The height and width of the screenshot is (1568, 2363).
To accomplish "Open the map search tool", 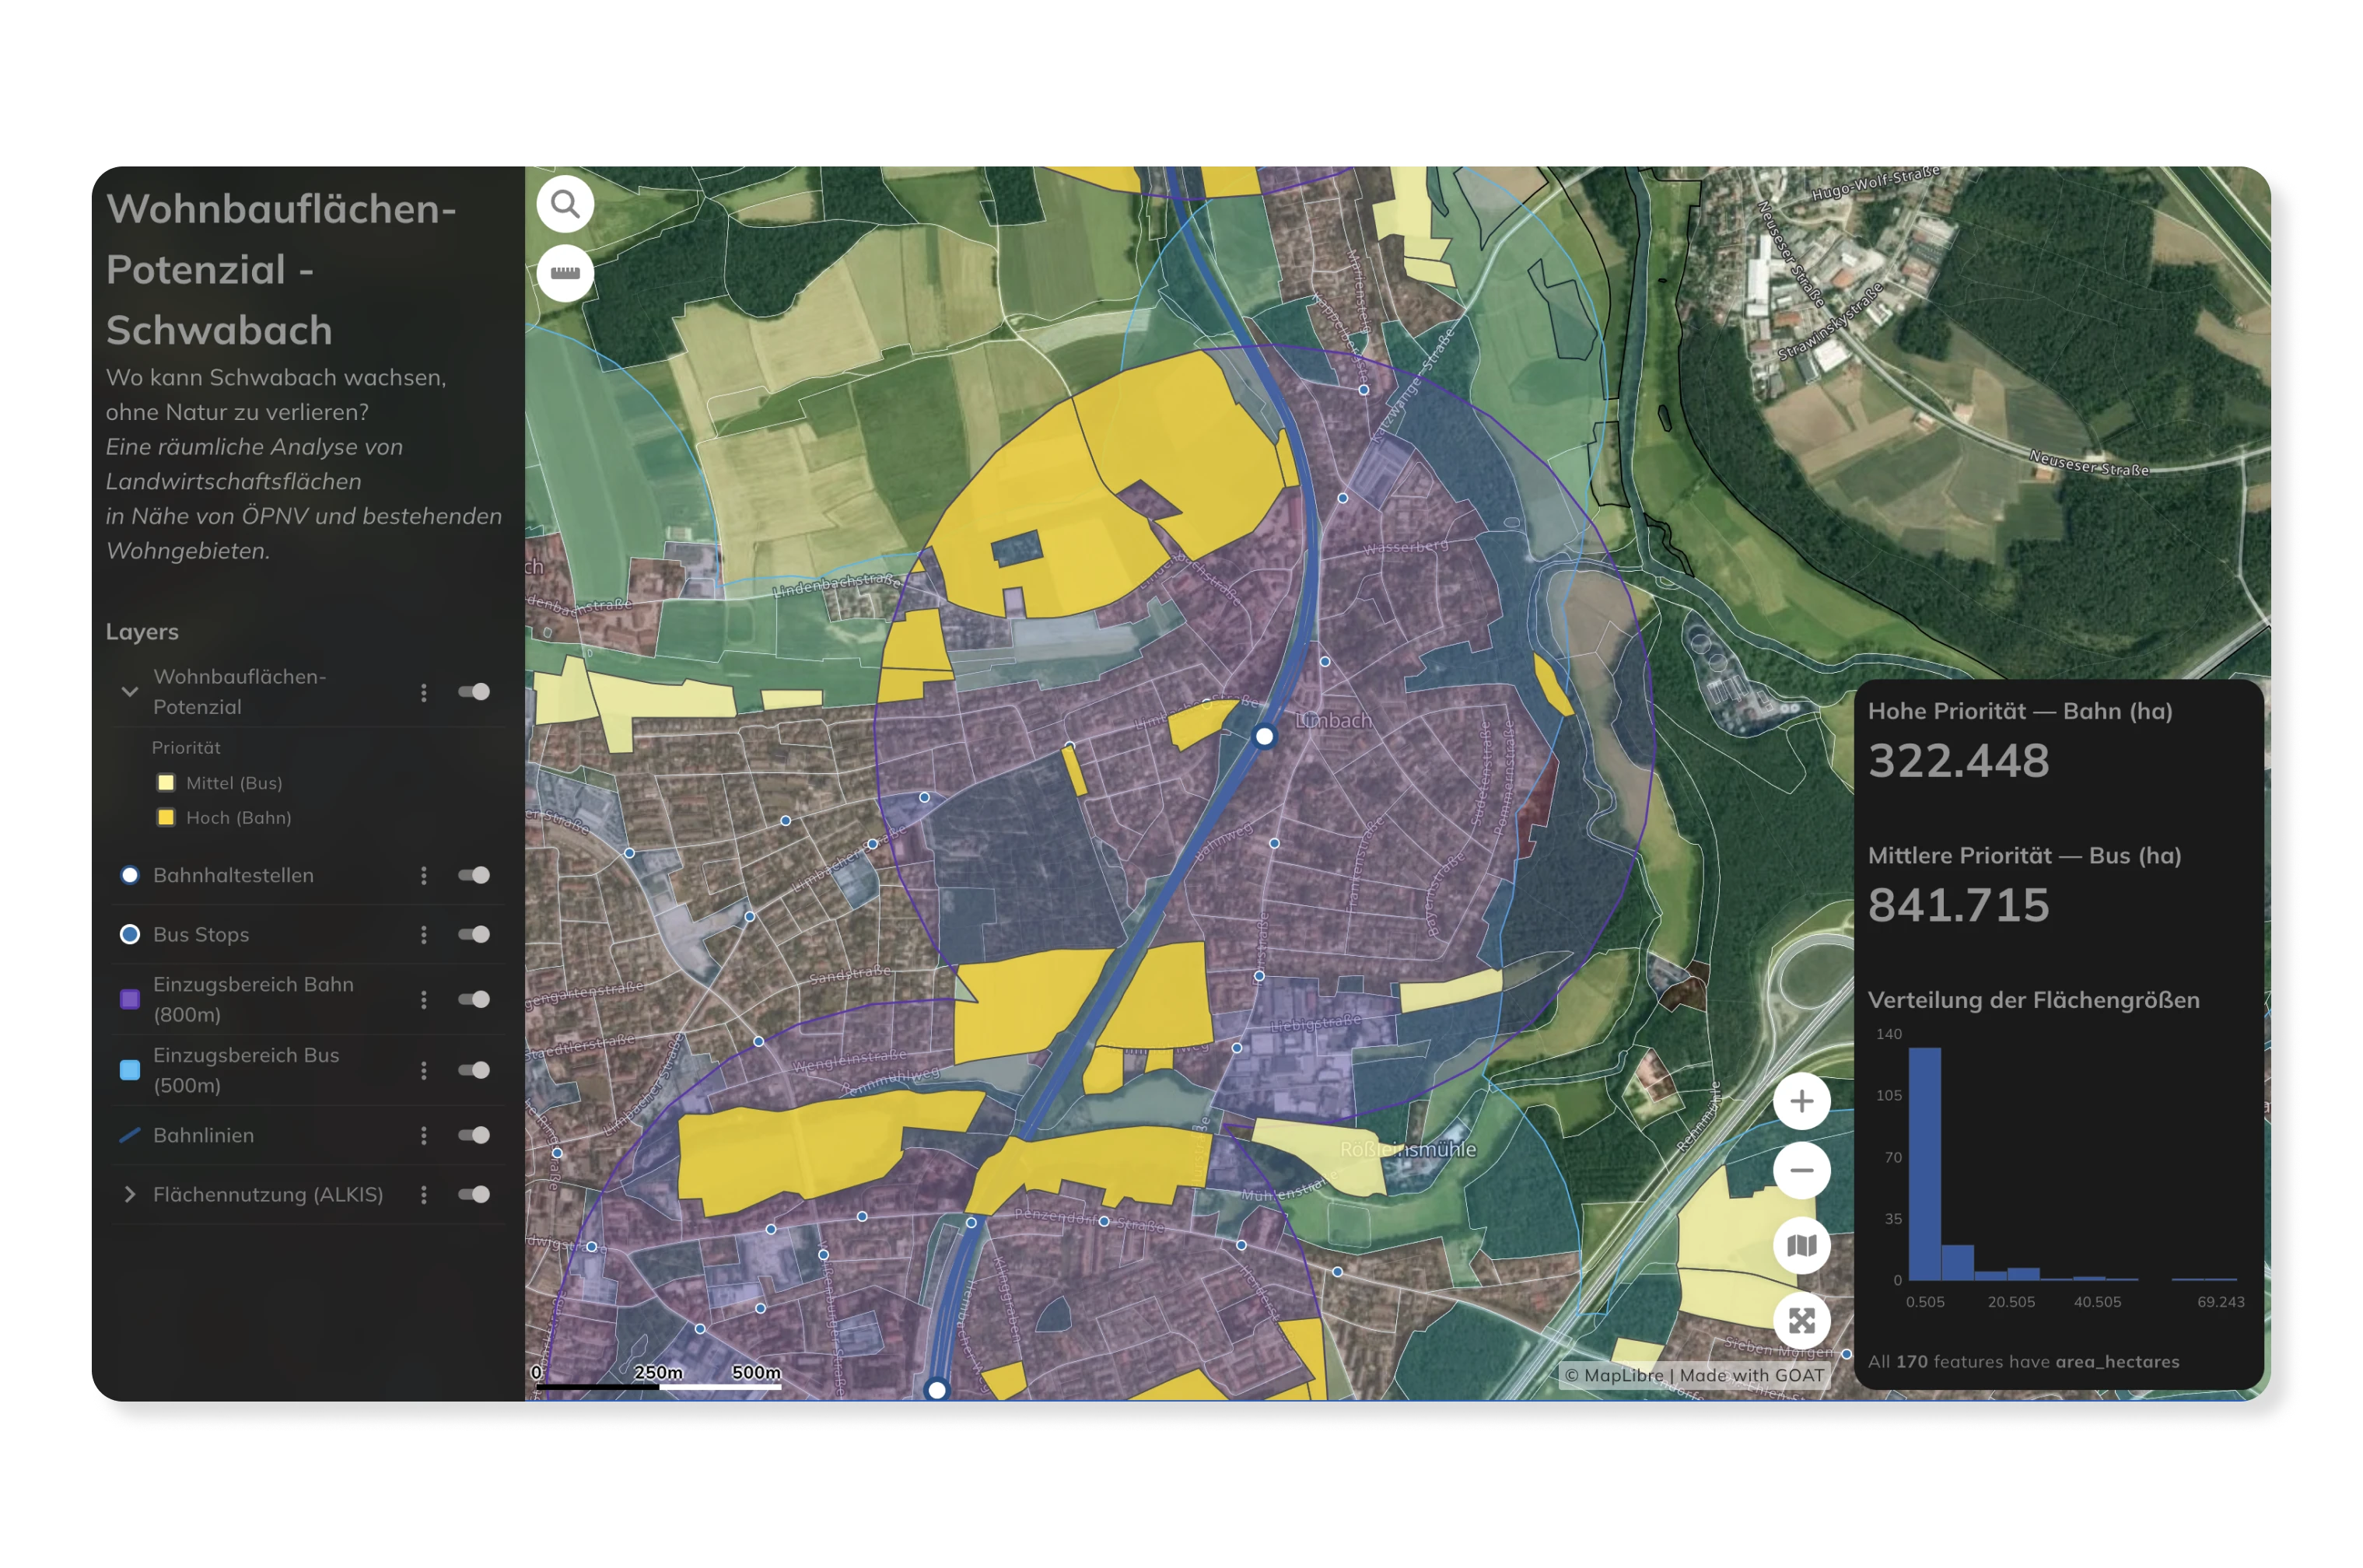I will point(565,204).
